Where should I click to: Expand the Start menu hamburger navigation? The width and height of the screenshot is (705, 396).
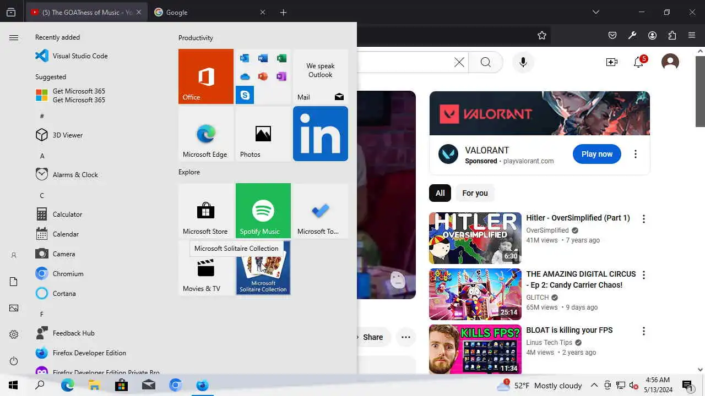point(14,37)
